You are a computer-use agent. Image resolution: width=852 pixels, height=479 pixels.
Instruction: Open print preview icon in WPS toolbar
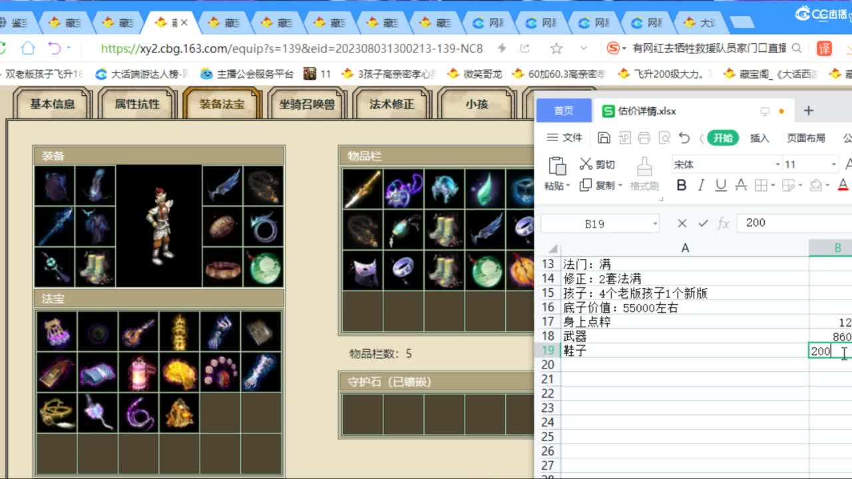(664, 138)
